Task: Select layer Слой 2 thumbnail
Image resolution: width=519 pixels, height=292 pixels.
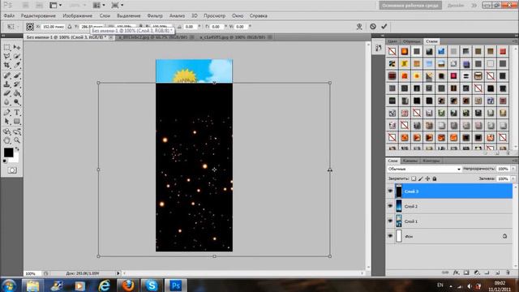Action: [399, 206]
